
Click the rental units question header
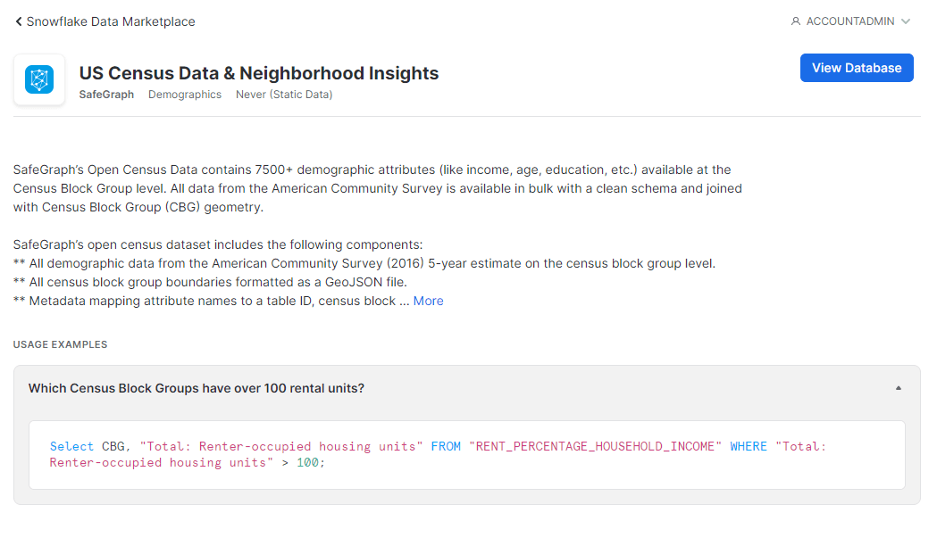[196, 388]
